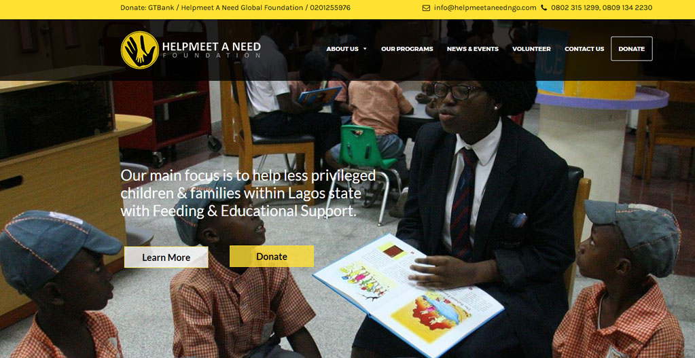
Task: Click the Helpmeet A Need hand logo
Action: [x=140, y=50]
